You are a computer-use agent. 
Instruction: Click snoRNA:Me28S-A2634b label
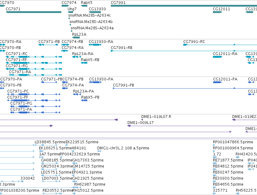click(91, 22)
